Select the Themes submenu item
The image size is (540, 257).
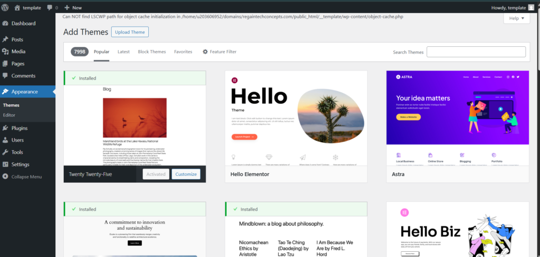11,105
